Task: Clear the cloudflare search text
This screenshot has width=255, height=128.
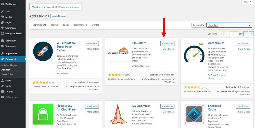Action: [x=249, y=25]
